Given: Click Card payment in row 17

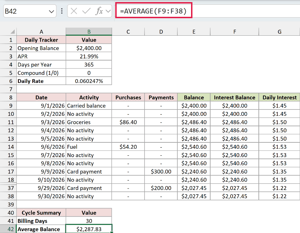Looking at the screenshot, I should click(89, 171).
